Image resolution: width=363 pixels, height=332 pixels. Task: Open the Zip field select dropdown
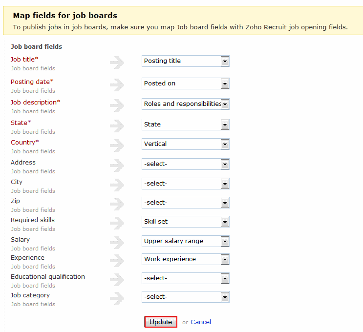coord(185,203)
